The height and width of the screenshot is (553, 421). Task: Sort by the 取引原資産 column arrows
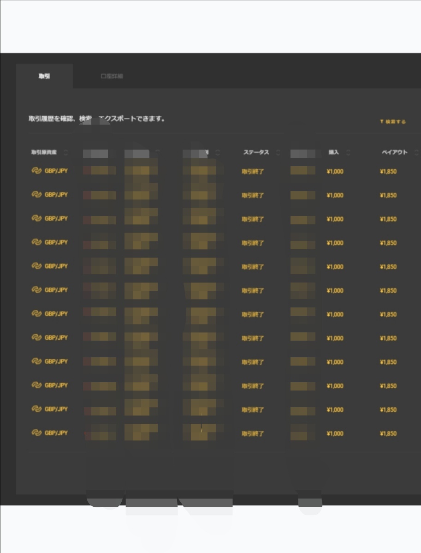pos(65,152)
